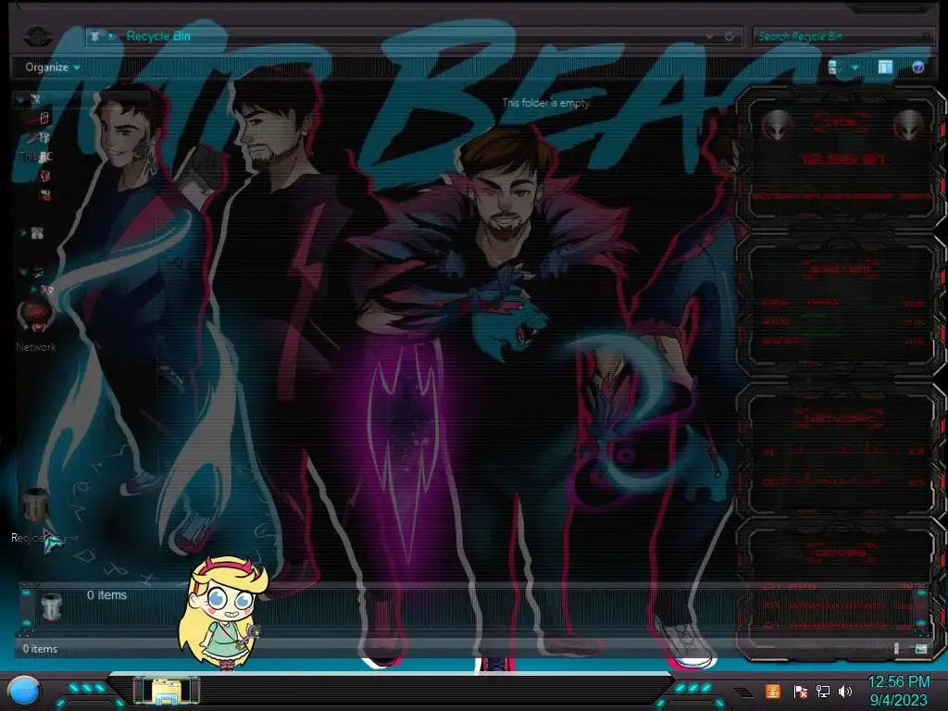Click the 0 items status bar text
Viewport: 948px width, 711px height.
40,649
